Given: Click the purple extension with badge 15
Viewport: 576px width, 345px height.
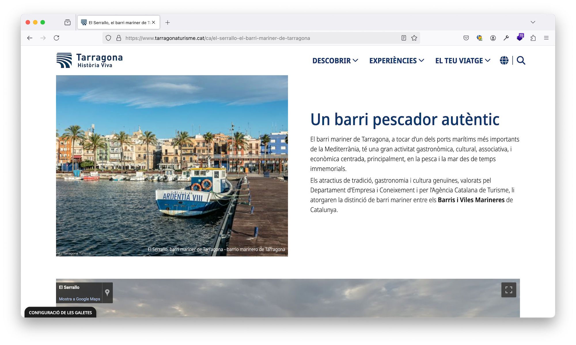Looking at the screenshot, I should 520,37.
